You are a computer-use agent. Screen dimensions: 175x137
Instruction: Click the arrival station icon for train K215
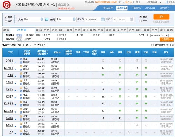(x=21, y=91)
